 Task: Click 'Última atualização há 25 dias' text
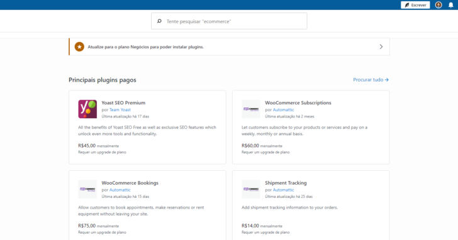tap(289, 197)
